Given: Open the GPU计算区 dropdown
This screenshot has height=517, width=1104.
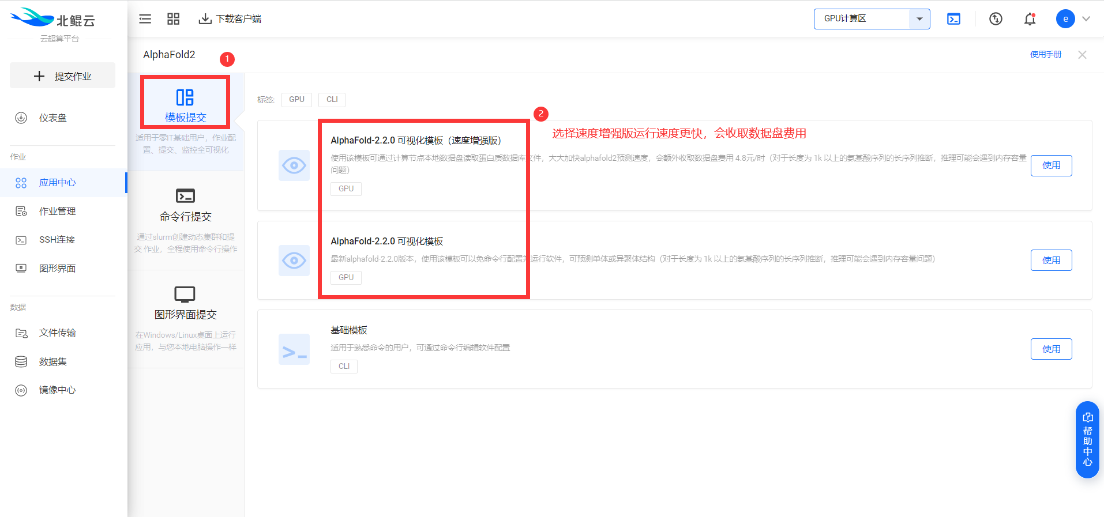Looking at the screenshot, I should (x=872, y=19).
